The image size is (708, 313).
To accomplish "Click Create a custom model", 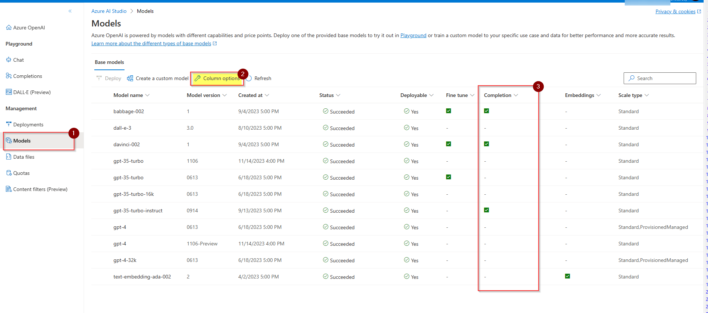I will coord(158,78).
